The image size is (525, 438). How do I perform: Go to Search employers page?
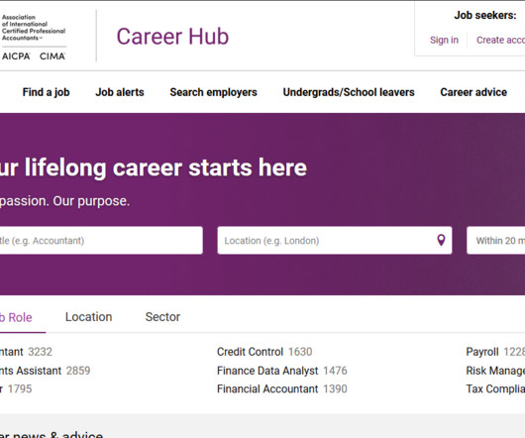pos(213,92)
